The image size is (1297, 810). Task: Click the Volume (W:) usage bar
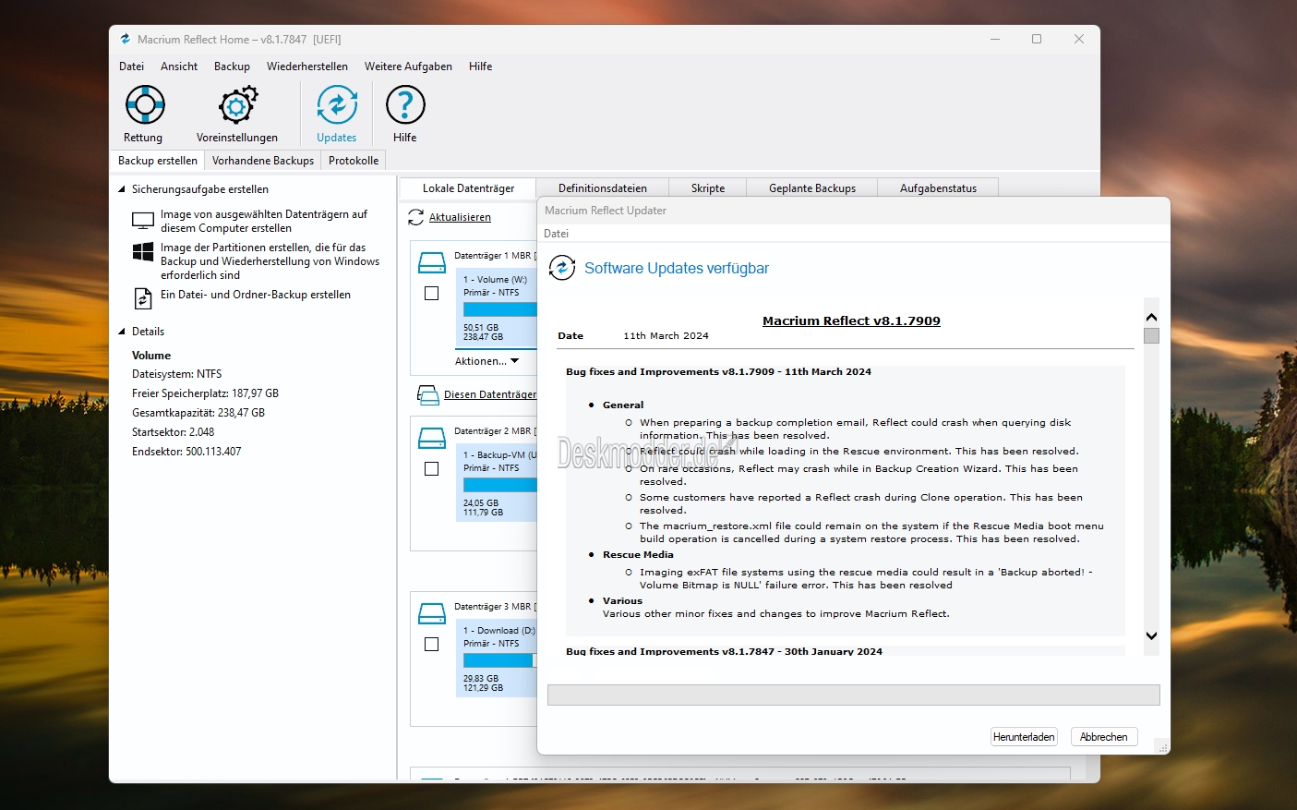tap(499, 310)
